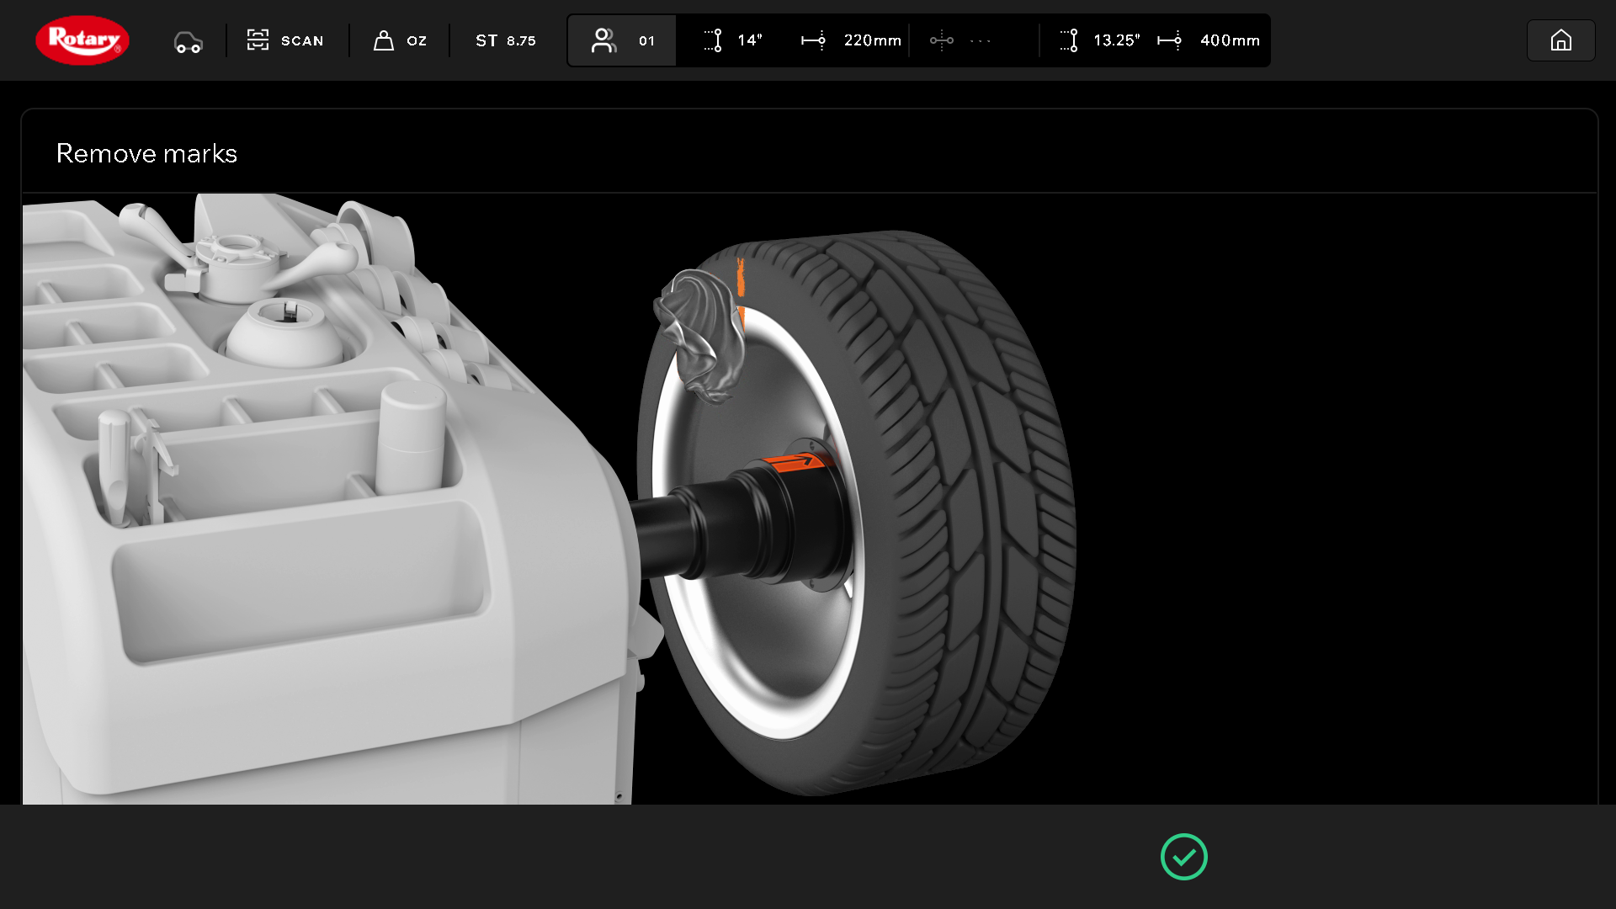The width and height of the screenshot is (1616, 909).
Task: Edit the 220mm inner distance value
Action: coord(872,40)
